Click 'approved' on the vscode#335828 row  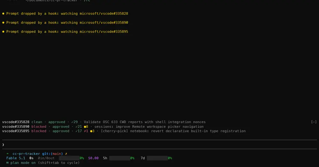pyautogui.click(x=57, y=122)
